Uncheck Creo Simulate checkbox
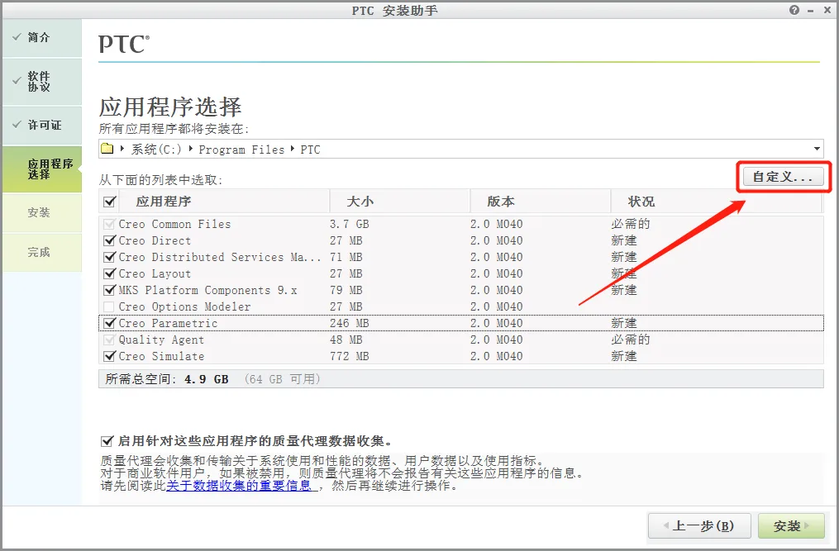The height and width of the screenshot is (551, 839). 109,356
